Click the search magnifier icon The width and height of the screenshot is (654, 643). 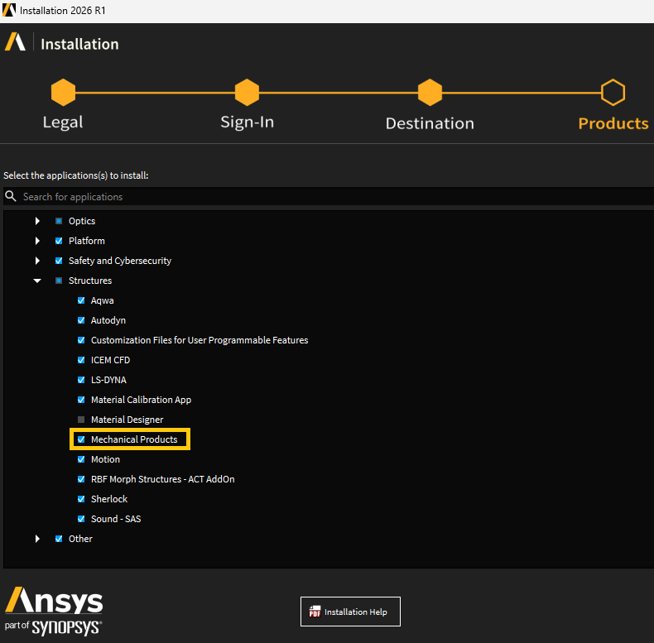tap(11, 196)
